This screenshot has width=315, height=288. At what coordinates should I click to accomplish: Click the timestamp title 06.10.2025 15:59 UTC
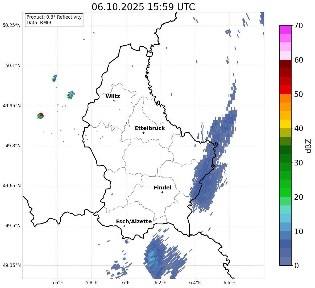pyautogui.click(x=143, y=7)
